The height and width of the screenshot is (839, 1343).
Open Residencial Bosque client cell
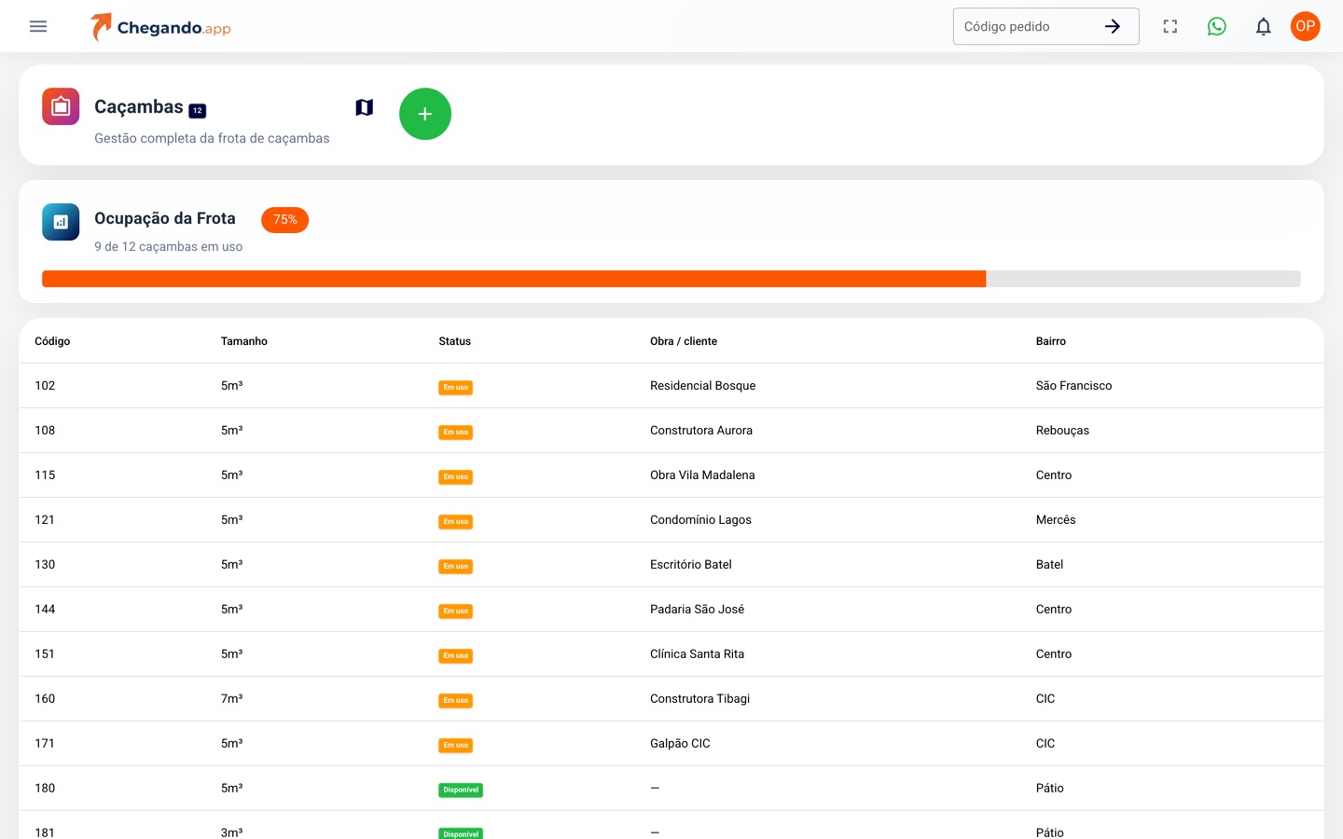[x=703, y=386]
